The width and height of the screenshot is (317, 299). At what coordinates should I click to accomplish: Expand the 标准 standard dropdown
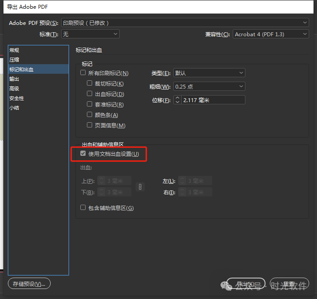[x=90, y=34]
